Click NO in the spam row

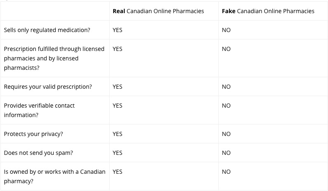[226, 153]
